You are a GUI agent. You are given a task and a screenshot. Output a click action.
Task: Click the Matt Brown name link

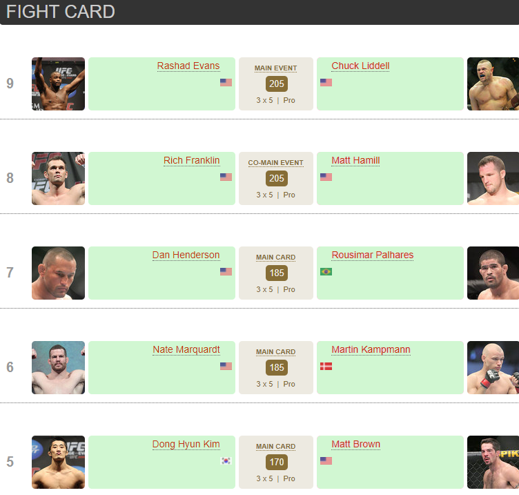[x=355, y=445]
